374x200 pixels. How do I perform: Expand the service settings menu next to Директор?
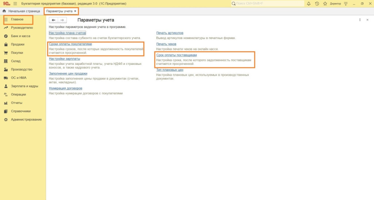(x=345, y=4)
